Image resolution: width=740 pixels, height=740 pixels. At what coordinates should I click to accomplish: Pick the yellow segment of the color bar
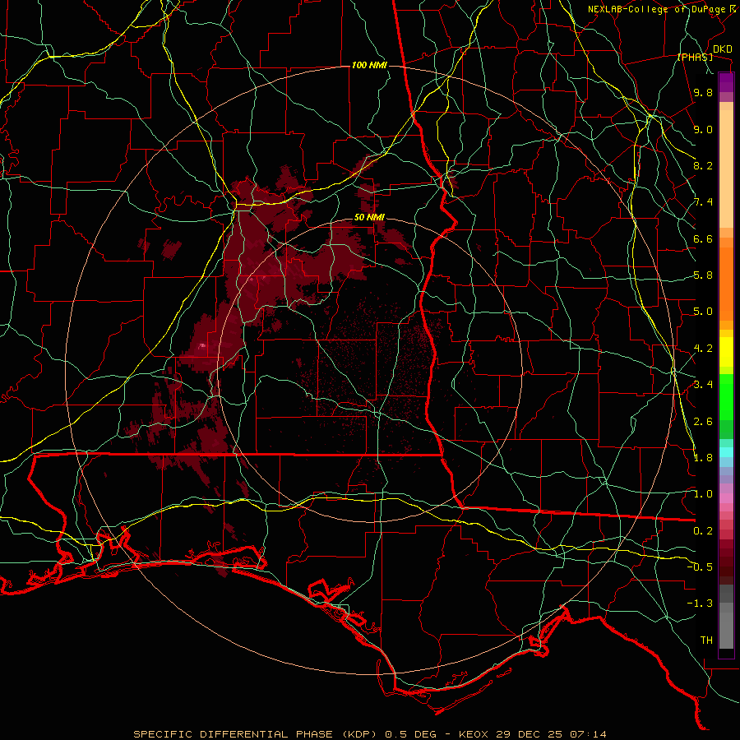(726, 352)
